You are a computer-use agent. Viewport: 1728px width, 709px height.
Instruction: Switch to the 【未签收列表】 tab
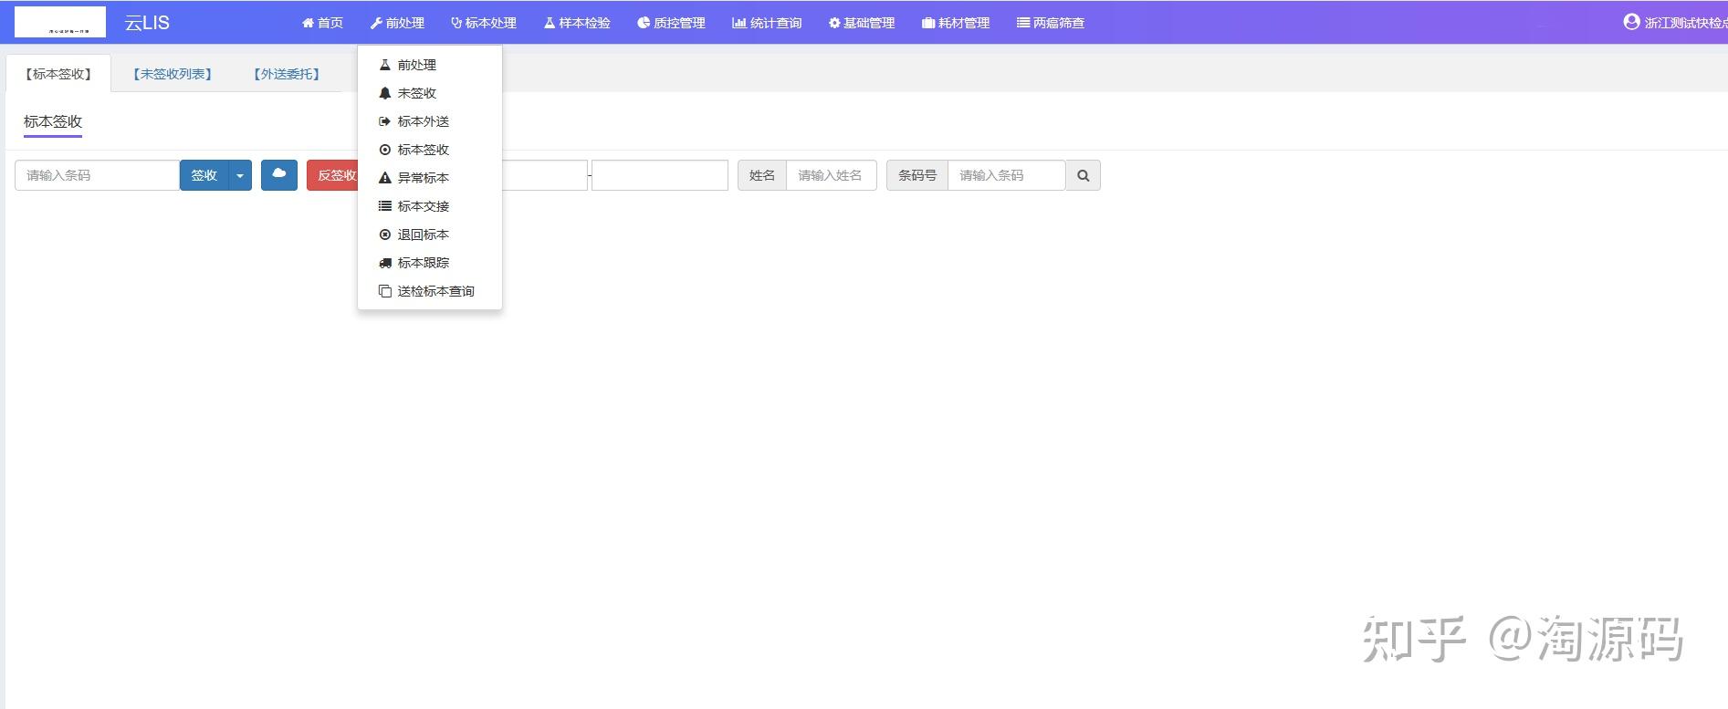coord(173,74)
